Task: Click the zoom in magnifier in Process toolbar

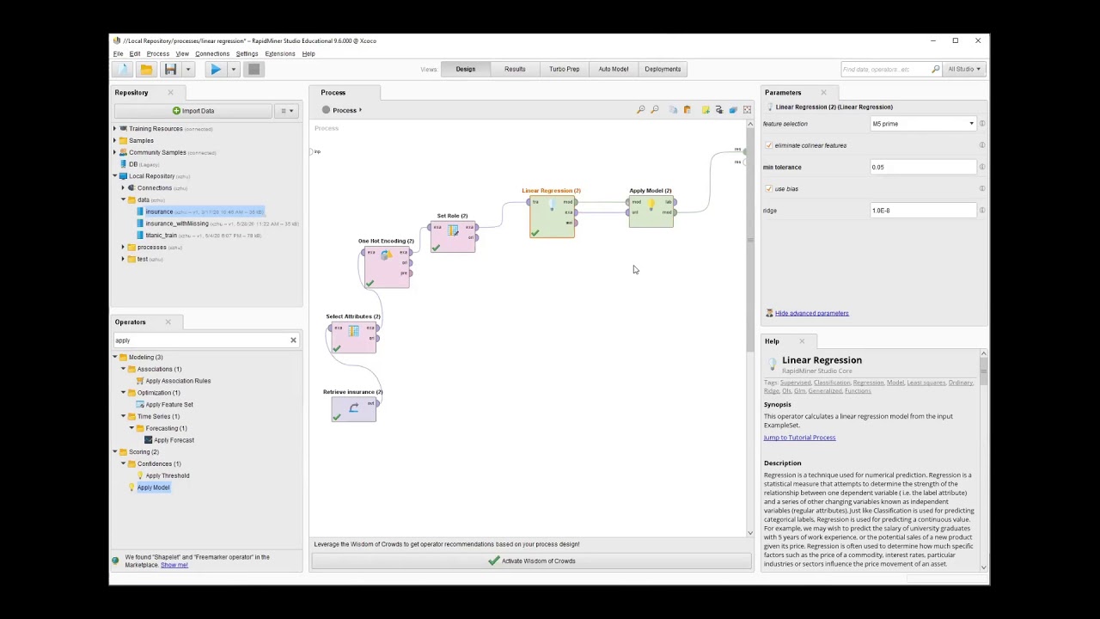Action: [640, 110]
